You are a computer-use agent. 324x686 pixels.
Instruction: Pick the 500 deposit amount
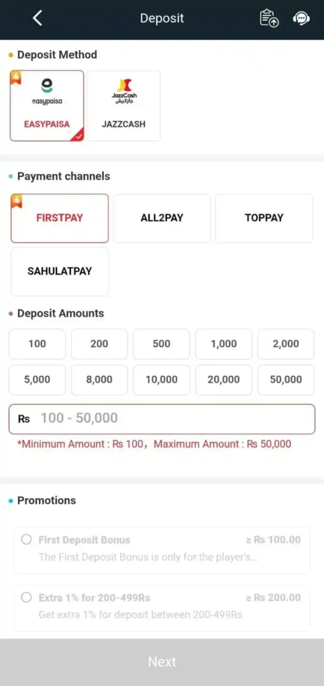coord(162,344)
